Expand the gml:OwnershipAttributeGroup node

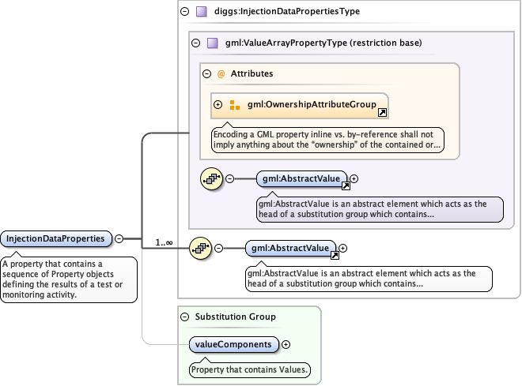pos(217,104)
